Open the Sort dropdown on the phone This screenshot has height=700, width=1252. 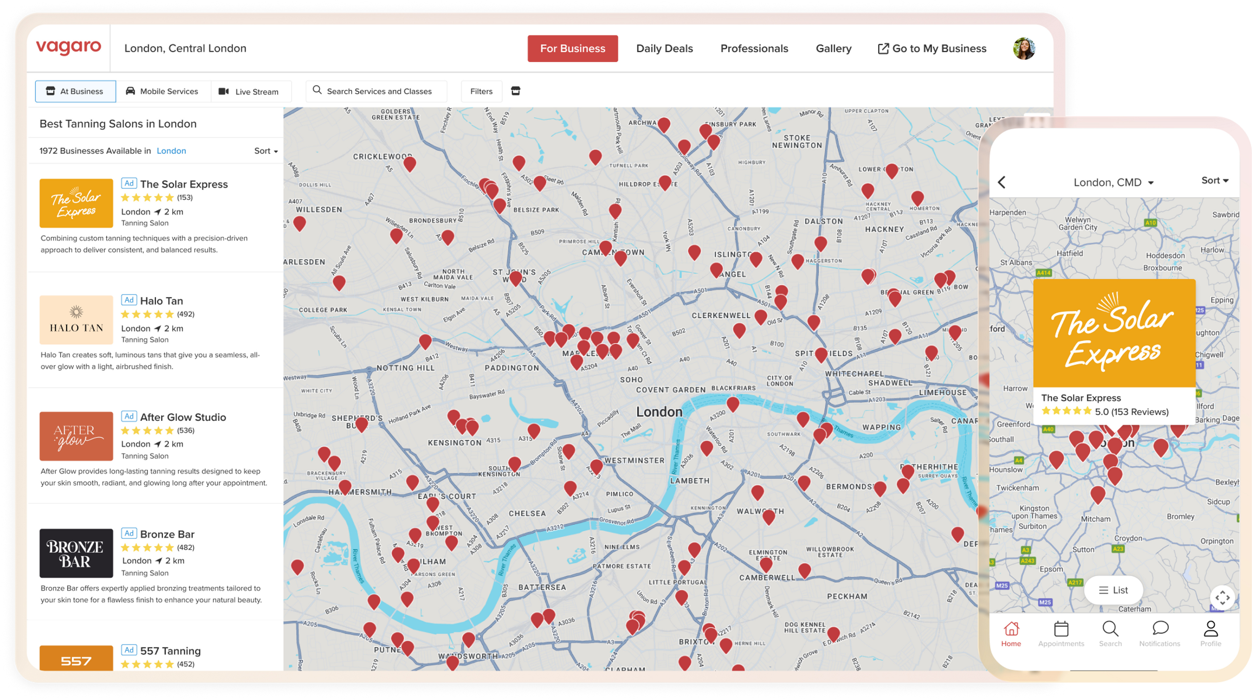1215,180
